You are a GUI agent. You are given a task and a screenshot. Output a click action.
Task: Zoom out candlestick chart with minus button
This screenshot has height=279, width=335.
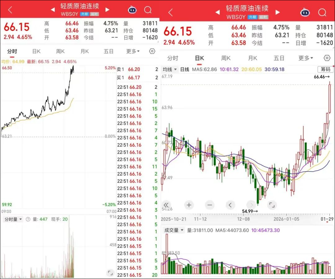[x=210, y=205]
